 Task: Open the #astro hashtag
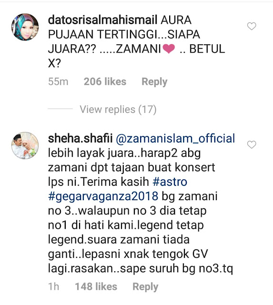pyautogui.click(x=170, y=182)
